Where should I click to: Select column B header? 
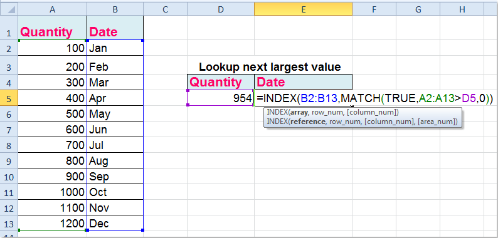[115, 9]
